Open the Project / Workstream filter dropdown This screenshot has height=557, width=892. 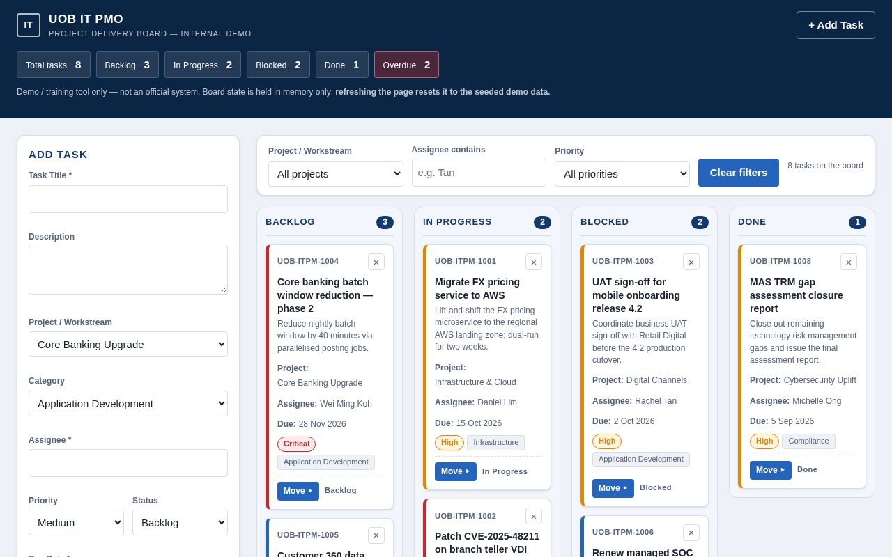336,174
